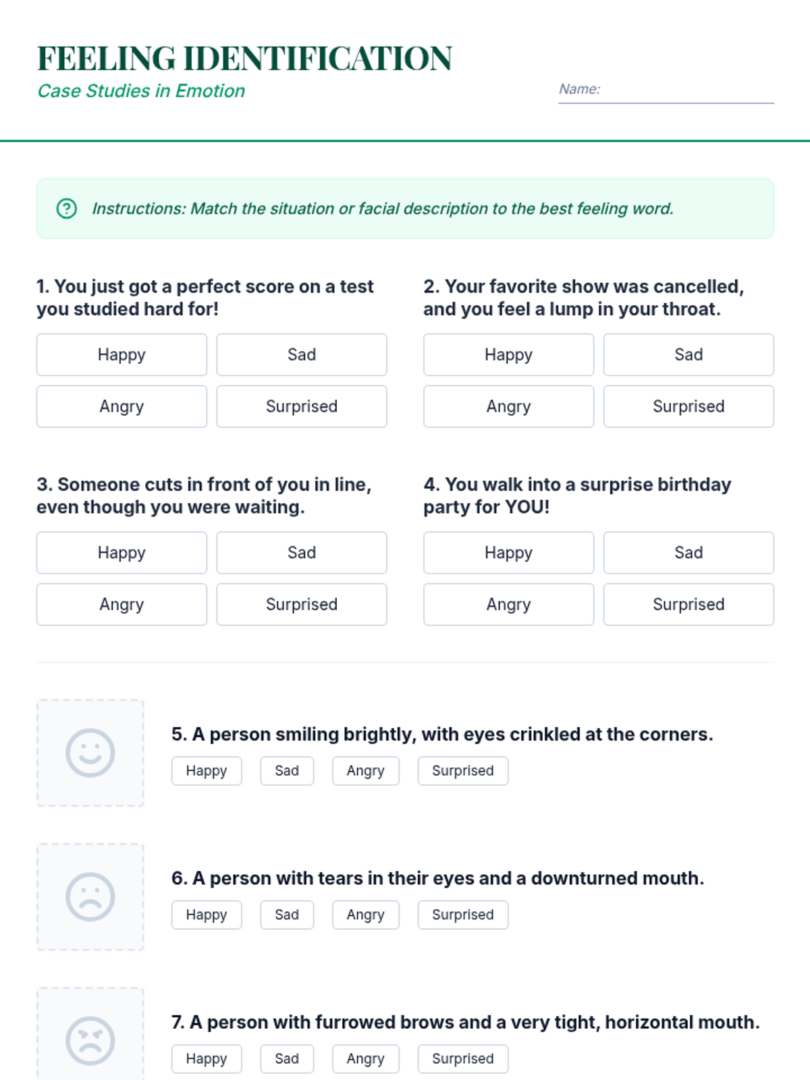The image size is (810, 1080).
Task: Choose Sad for question 2
Action: (688, 354)
